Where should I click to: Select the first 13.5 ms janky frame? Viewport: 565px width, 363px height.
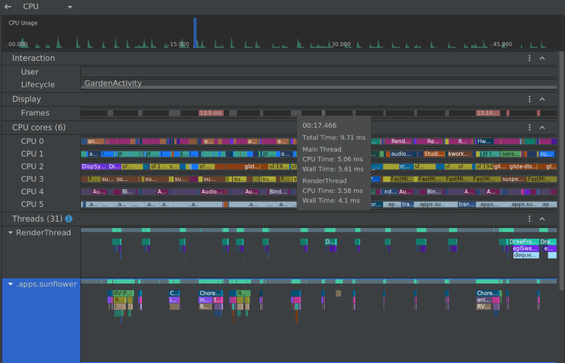coord(210,112)
